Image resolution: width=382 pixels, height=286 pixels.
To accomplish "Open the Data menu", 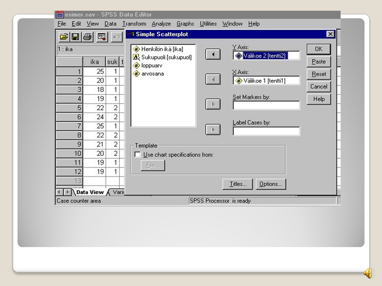I will (x=110, y=23).
